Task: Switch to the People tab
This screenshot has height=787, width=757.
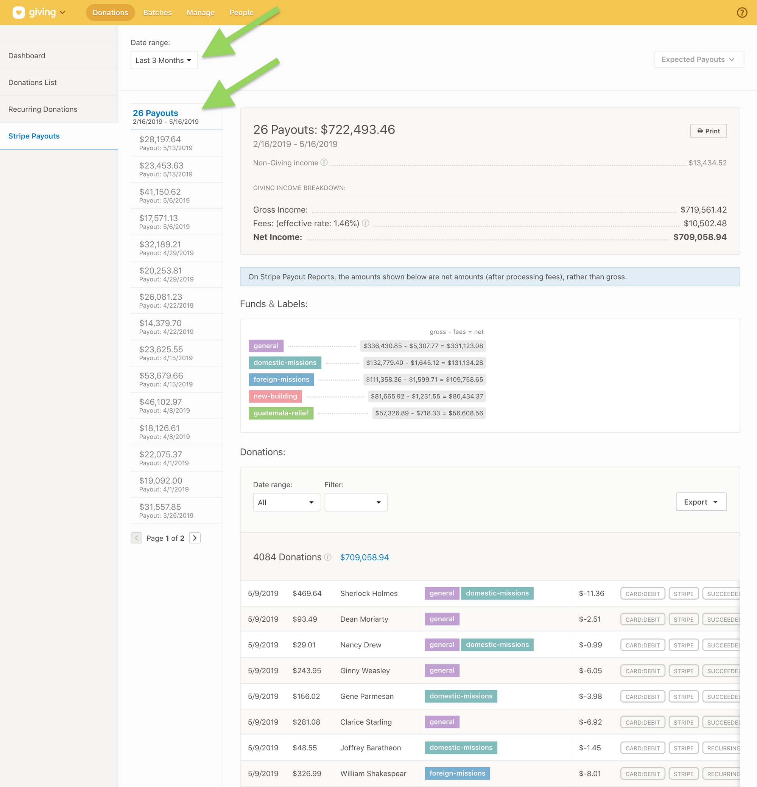Action: pos(241,12)
